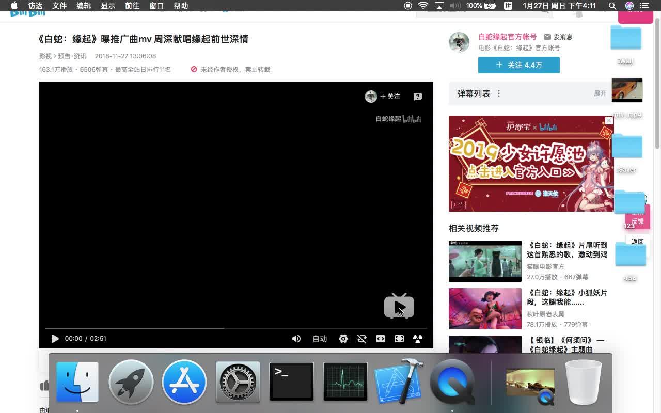Open Notification Center list icon

coord(644,6)
